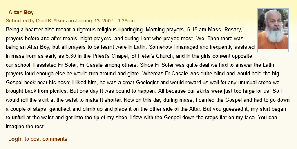The height and width of the screenshot is (149, 297).
Task: Click the word 'Rosary' in the first line
Action: coord(230,30)
